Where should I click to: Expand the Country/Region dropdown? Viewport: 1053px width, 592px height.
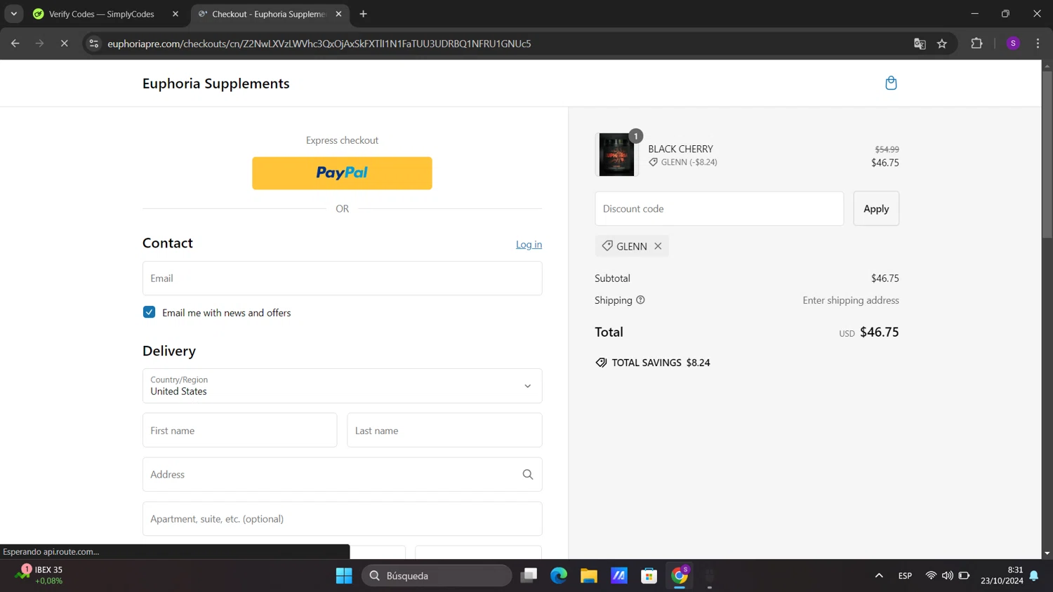pos(343,386)
